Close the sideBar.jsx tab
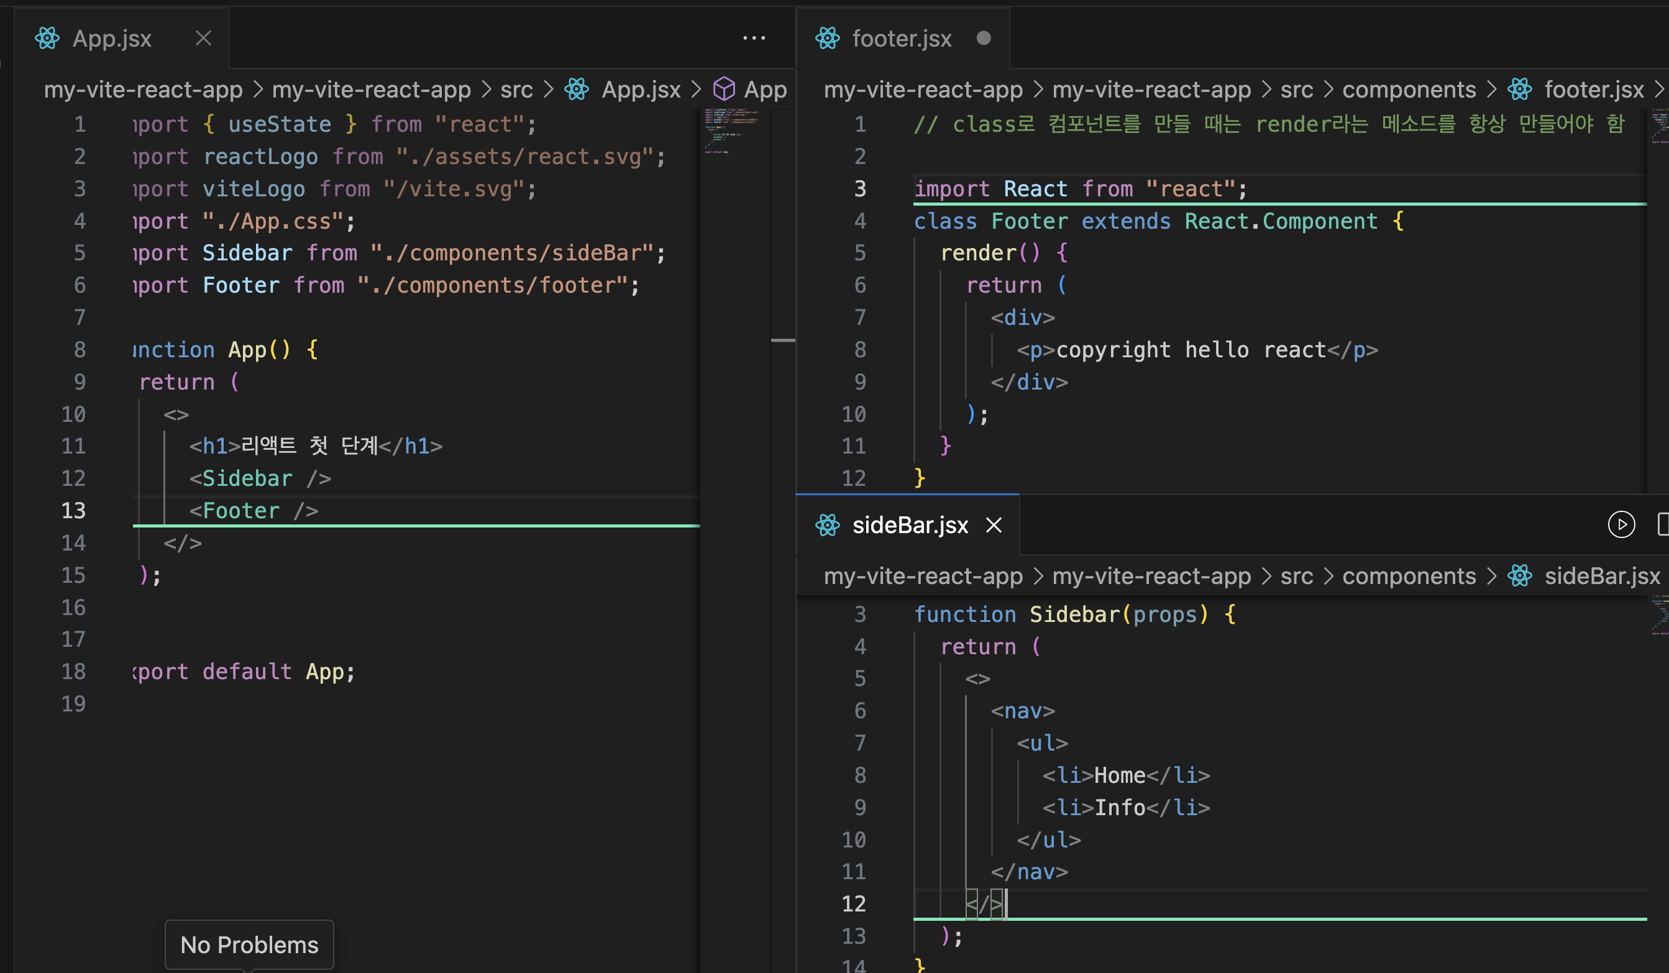Image resolution: width=1669 pixels, height=973 pixels. pos(994,524)
